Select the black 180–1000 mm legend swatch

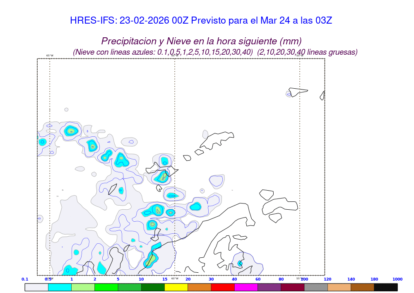point(385,287)
